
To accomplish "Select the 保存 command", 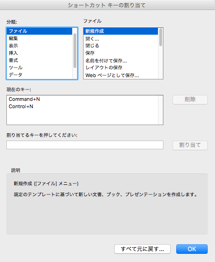I will point(121,53).
